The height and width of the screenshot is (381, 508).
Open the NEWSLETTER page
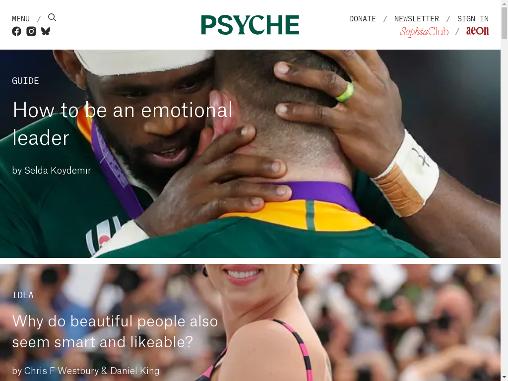click(416, 19)
